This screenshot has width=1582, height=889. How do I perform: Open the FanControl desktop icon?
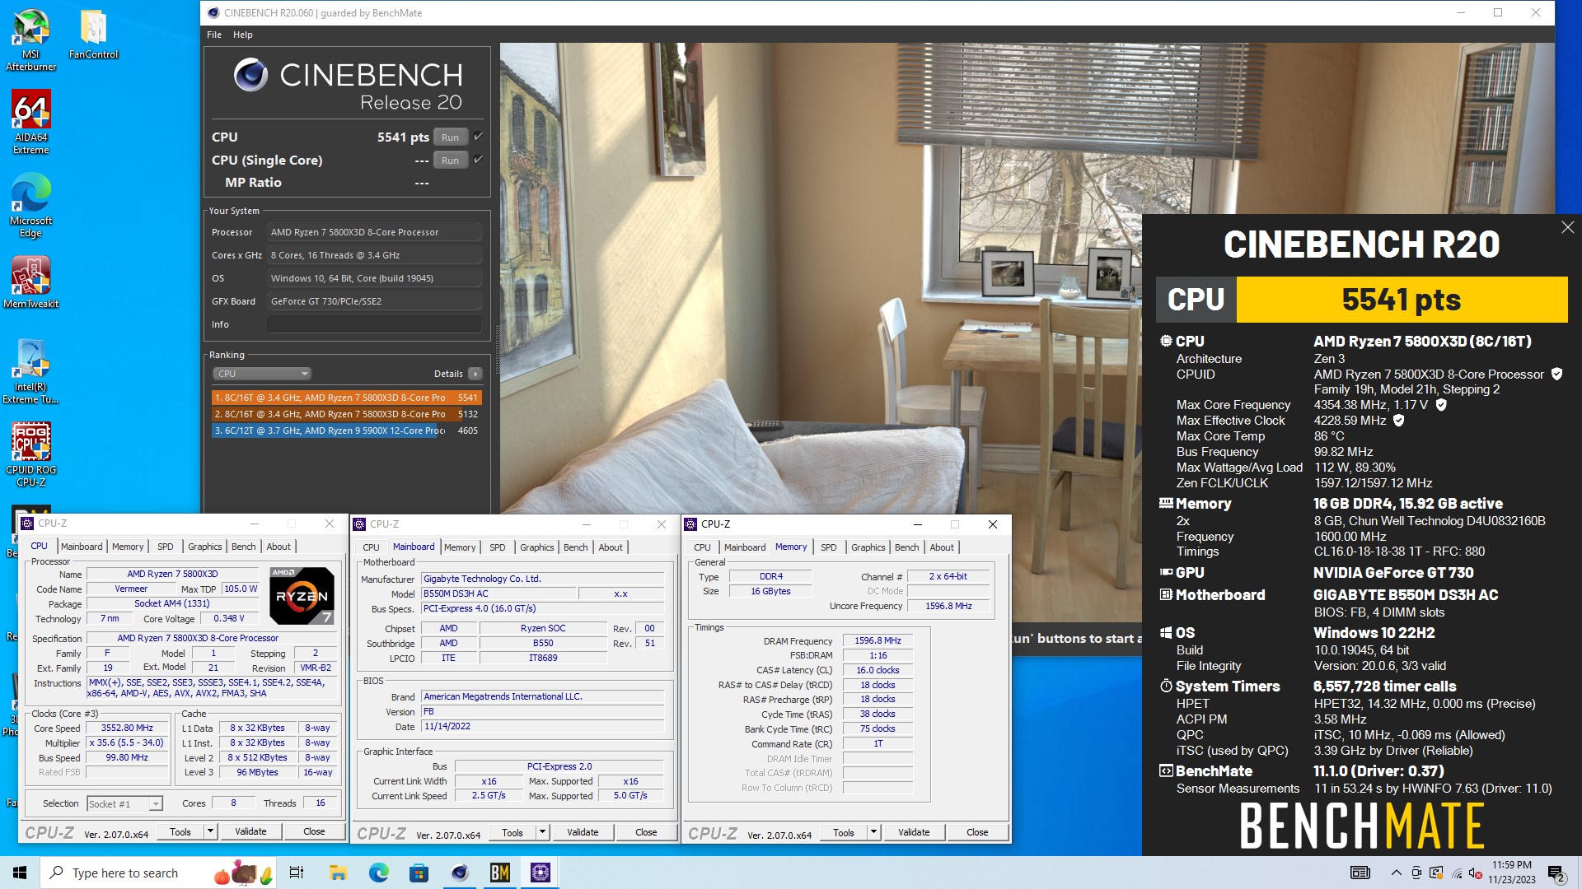click(x=93, y=35)
